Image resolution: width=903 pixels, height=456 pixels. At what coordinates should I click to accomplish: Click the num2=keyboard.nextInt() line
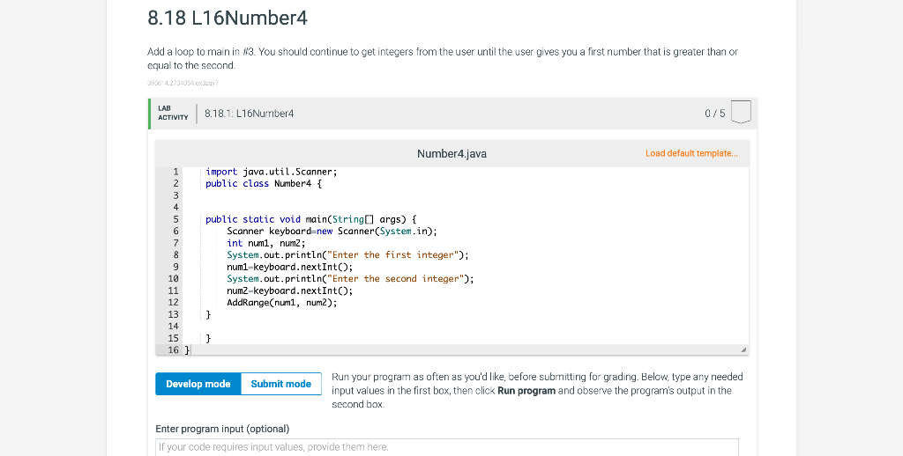(x=289, y=291)
